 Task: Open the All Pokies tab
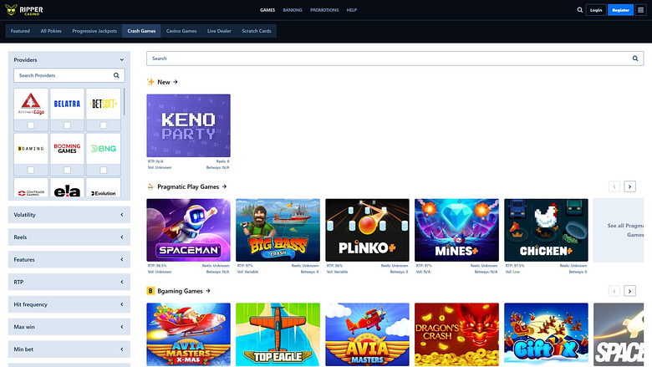point(51,31)
